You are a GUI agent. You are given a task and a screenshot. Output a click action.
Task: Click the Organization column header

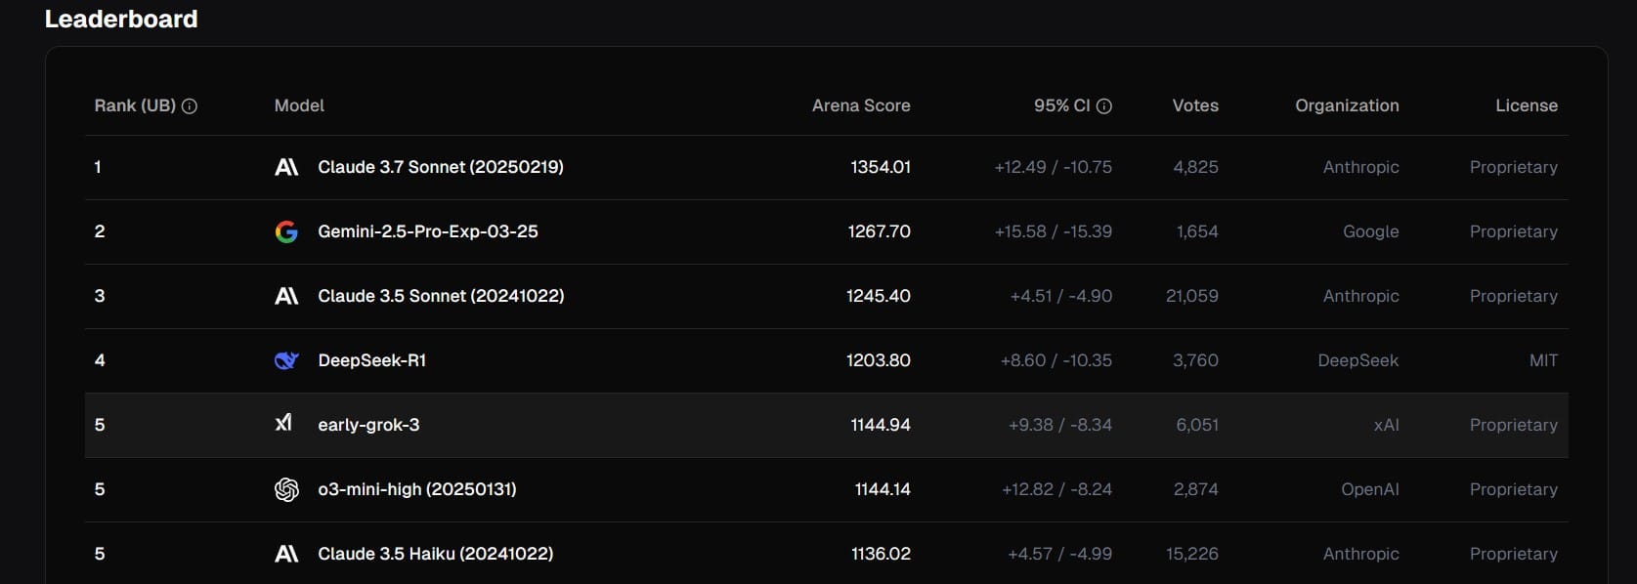[1347, 105]
